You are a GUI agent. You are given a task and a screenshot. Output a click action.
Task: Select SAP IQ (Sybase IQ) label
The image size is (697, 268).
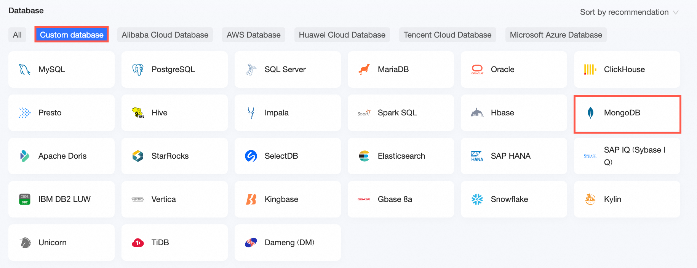635,156
